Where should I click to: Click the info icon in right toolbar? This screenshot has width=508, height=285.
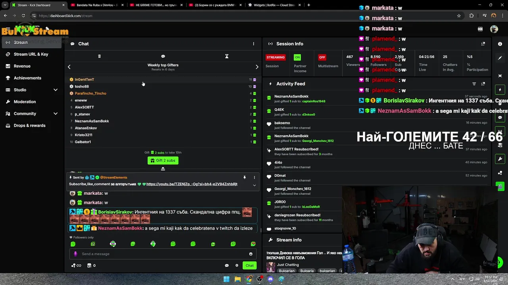(x=500, y=44)
